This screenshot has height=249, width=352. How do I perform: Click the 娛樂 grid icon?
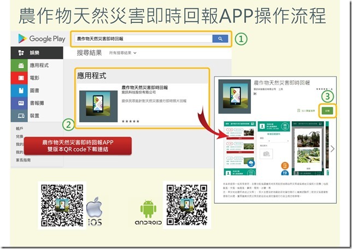(x=21, y=53)
